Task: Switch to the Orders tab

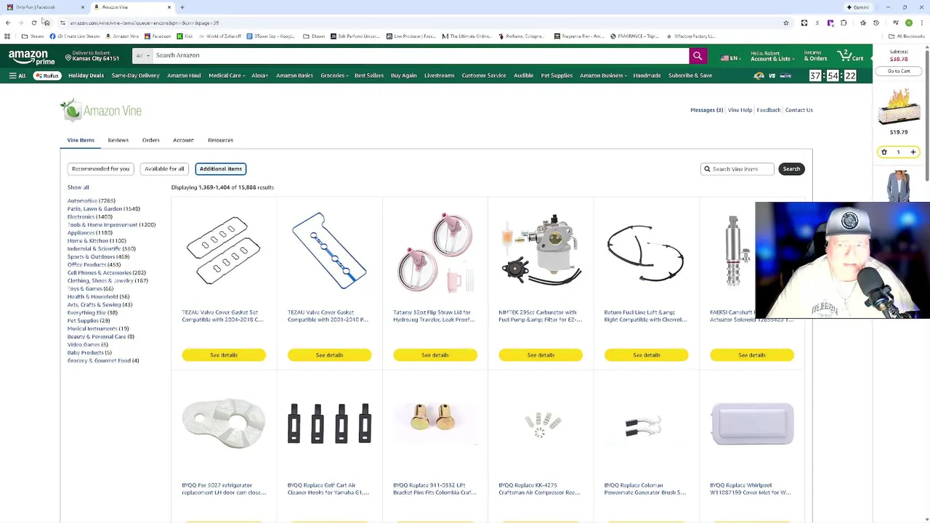Action: pyautogui.click(x=150, y=140)
